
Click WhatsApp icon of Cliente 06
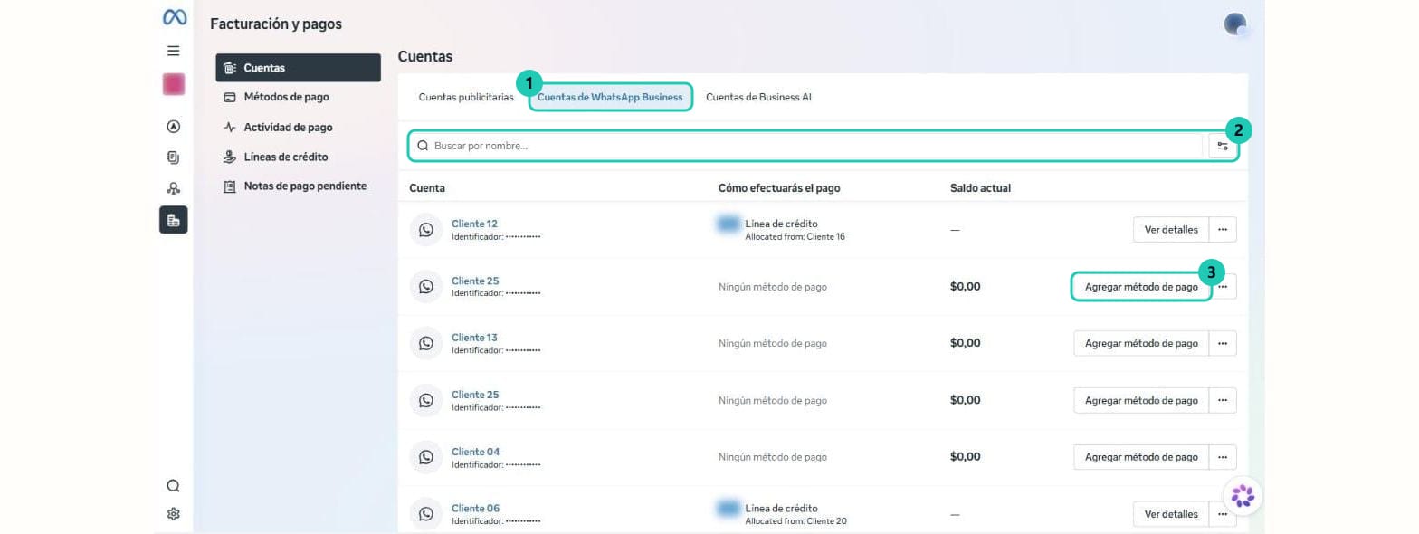[x=426, y=514]
